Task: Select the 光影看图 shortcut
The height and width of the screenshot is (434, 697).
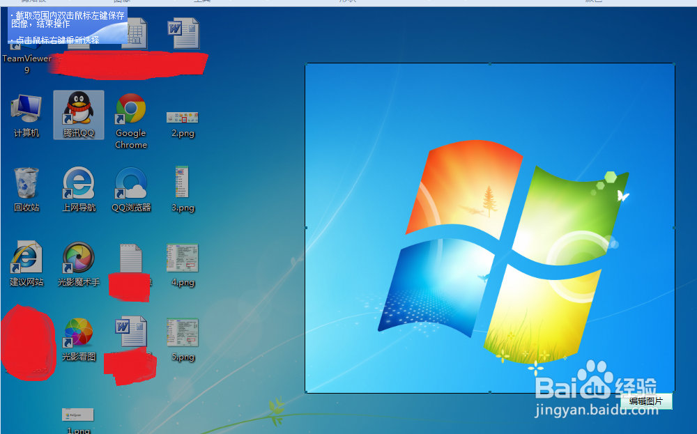Action: (x=79, y=339)
